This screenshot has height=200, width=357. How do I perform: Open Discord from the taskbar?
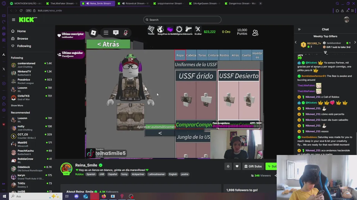tap(76, 196)
